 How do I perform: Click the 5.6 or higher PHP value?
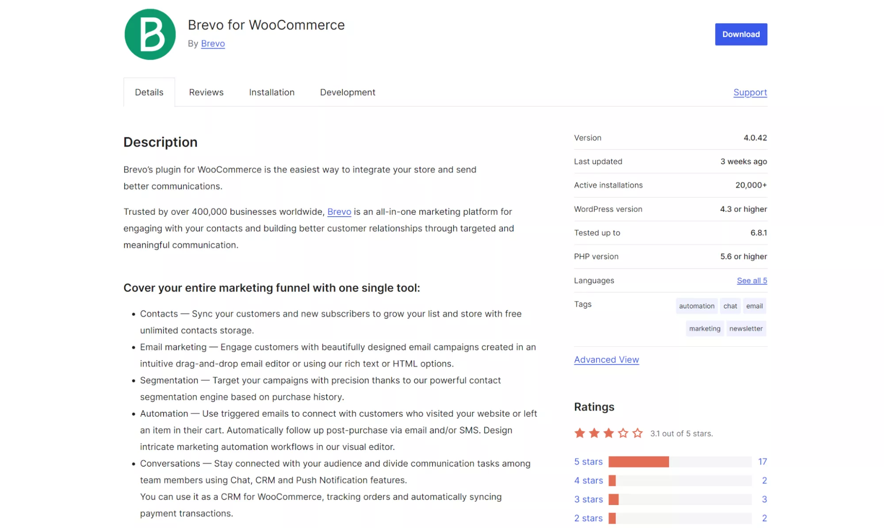coord(743,257)
